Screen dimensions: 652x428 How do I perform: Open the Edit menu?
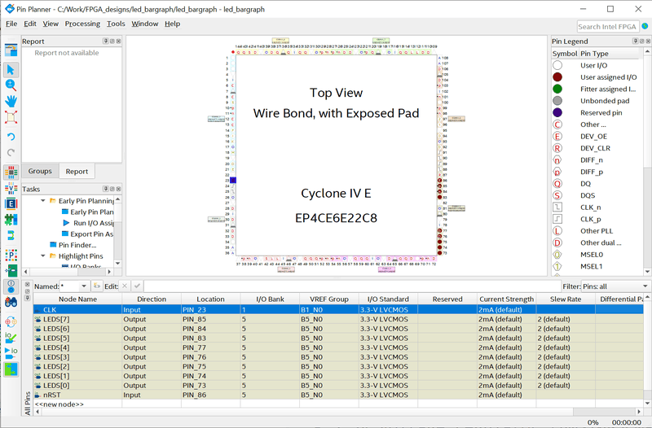point(30,24)
